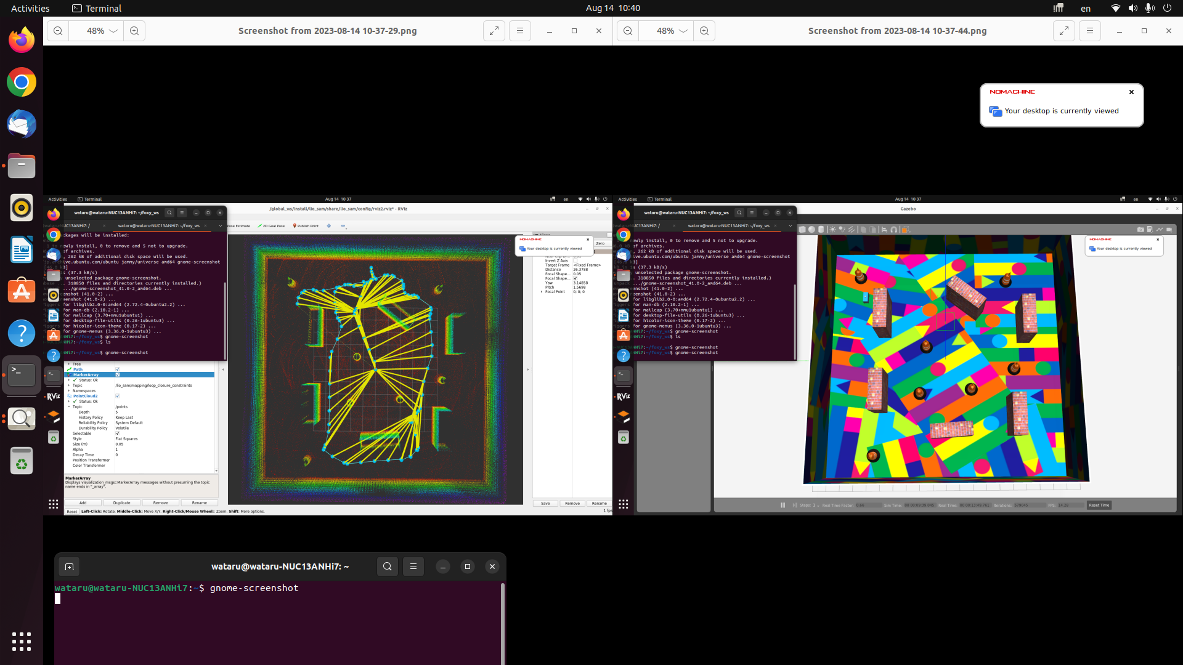Zoom in on the 10-37-44 screenshot

coord(704,31)
